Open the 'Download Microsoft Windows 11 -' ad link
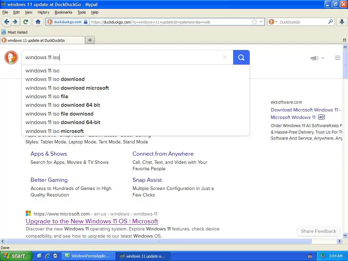 306,110
